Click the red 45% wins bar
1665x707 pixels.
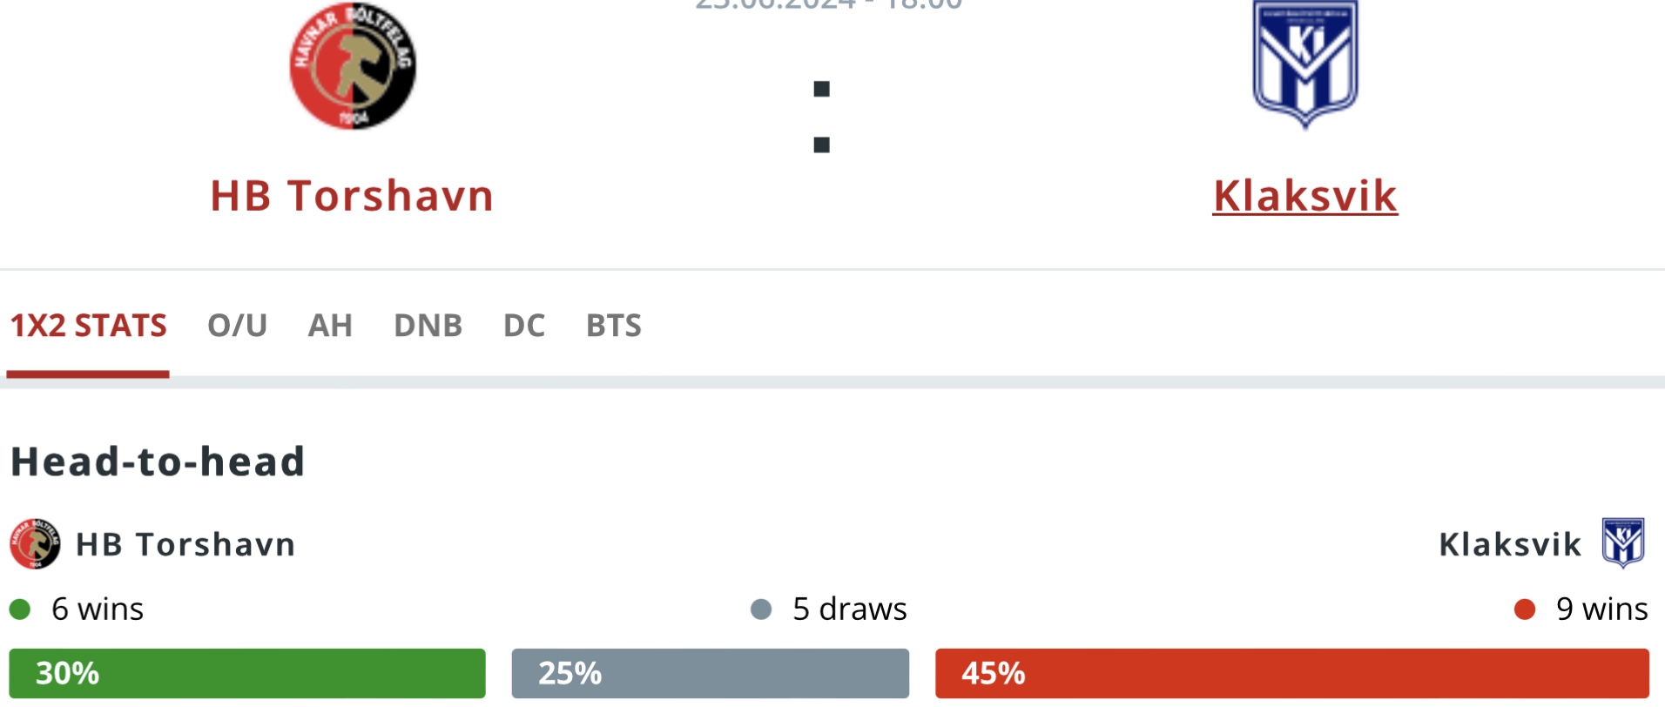(1292, 673)
